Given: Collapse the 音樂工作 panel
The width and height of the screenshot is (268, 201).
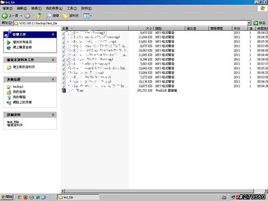Looking at the screenshot, I should (x=53, y=35).
